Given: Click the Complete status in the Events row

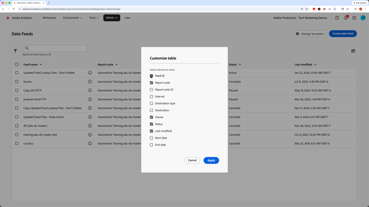Looking at the screenshot, I should (235, 82).
